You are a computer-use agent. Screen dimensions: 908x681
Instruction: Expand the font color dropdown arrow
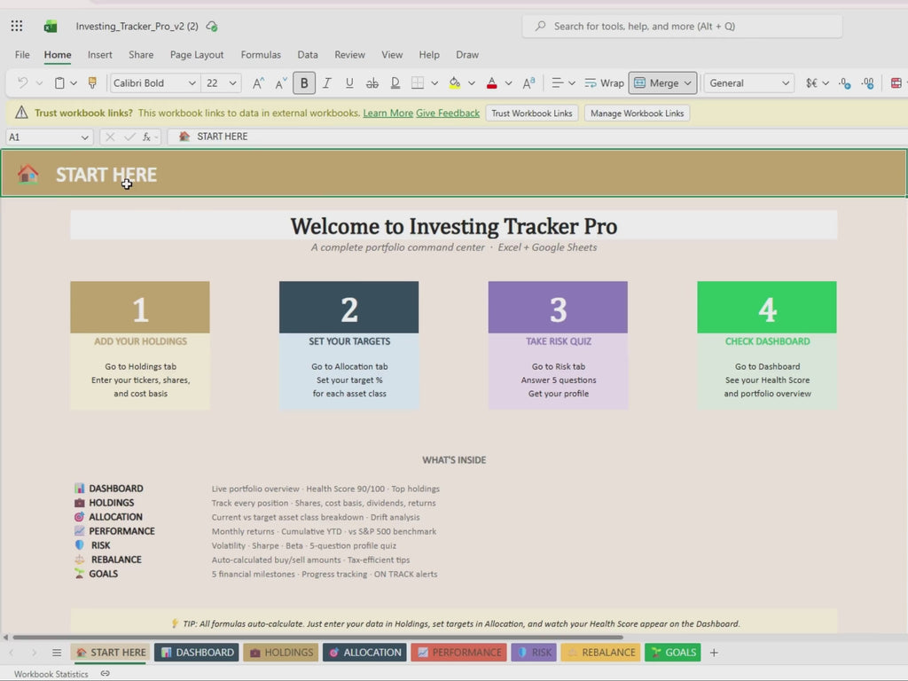pos(508,82)
